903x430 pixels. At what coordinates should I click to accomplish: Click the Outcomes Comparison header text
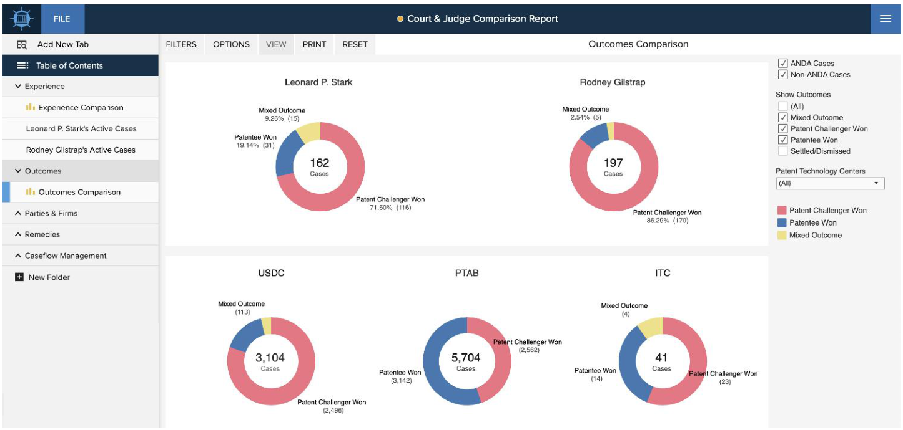point(638,44)
